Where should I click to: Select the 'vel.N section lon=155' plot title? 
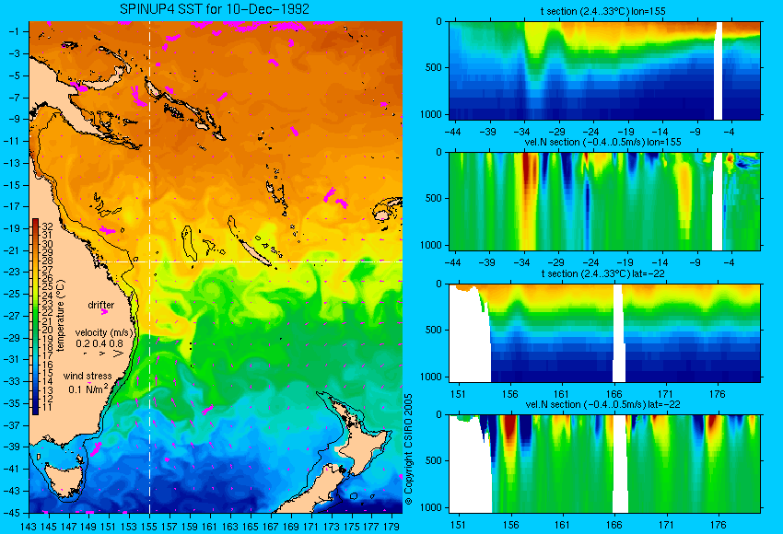pos(602,142)
